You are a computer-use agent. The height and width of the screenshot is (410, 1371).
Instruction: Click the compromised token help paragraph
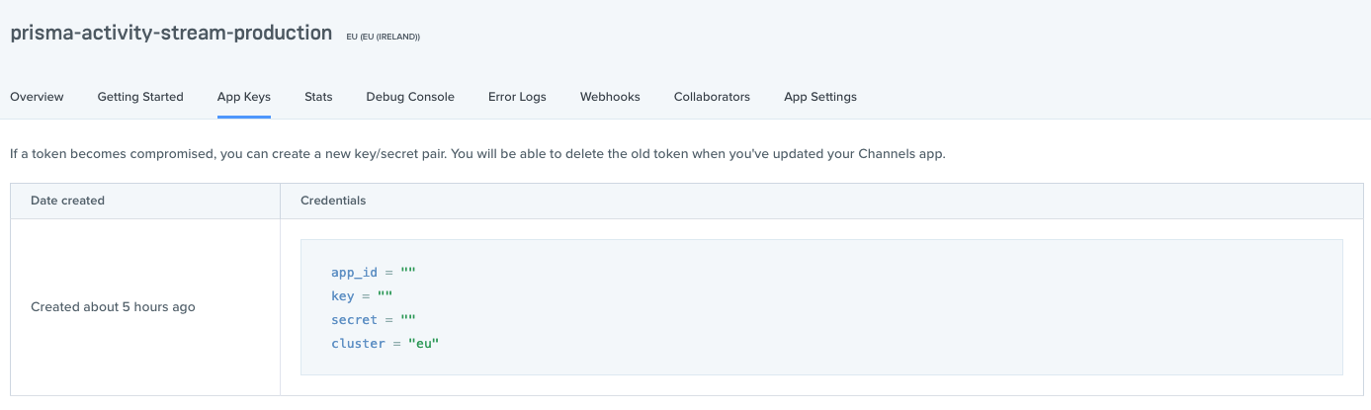point(478,154)
